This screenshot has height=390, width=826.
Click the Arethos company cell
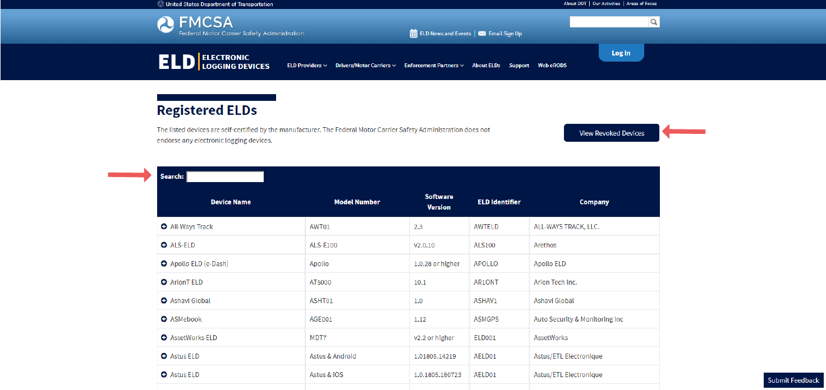[x=594, y=245]
